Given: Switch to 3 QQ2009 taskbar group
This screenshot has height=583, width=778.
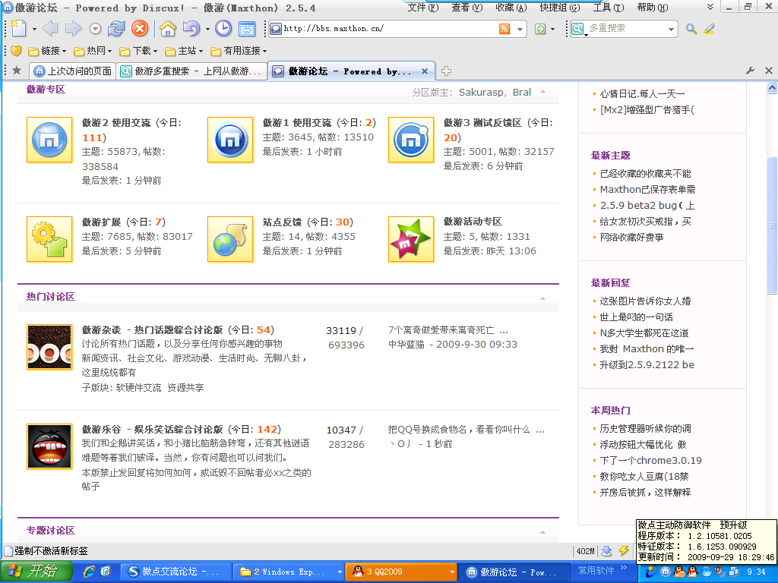Looking at the screenshot, I should [401, 572].
